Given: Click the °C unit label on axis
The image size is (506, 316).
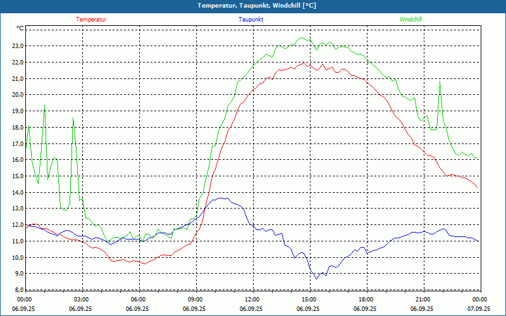Looking at the screenshot, I should point(20,28).
